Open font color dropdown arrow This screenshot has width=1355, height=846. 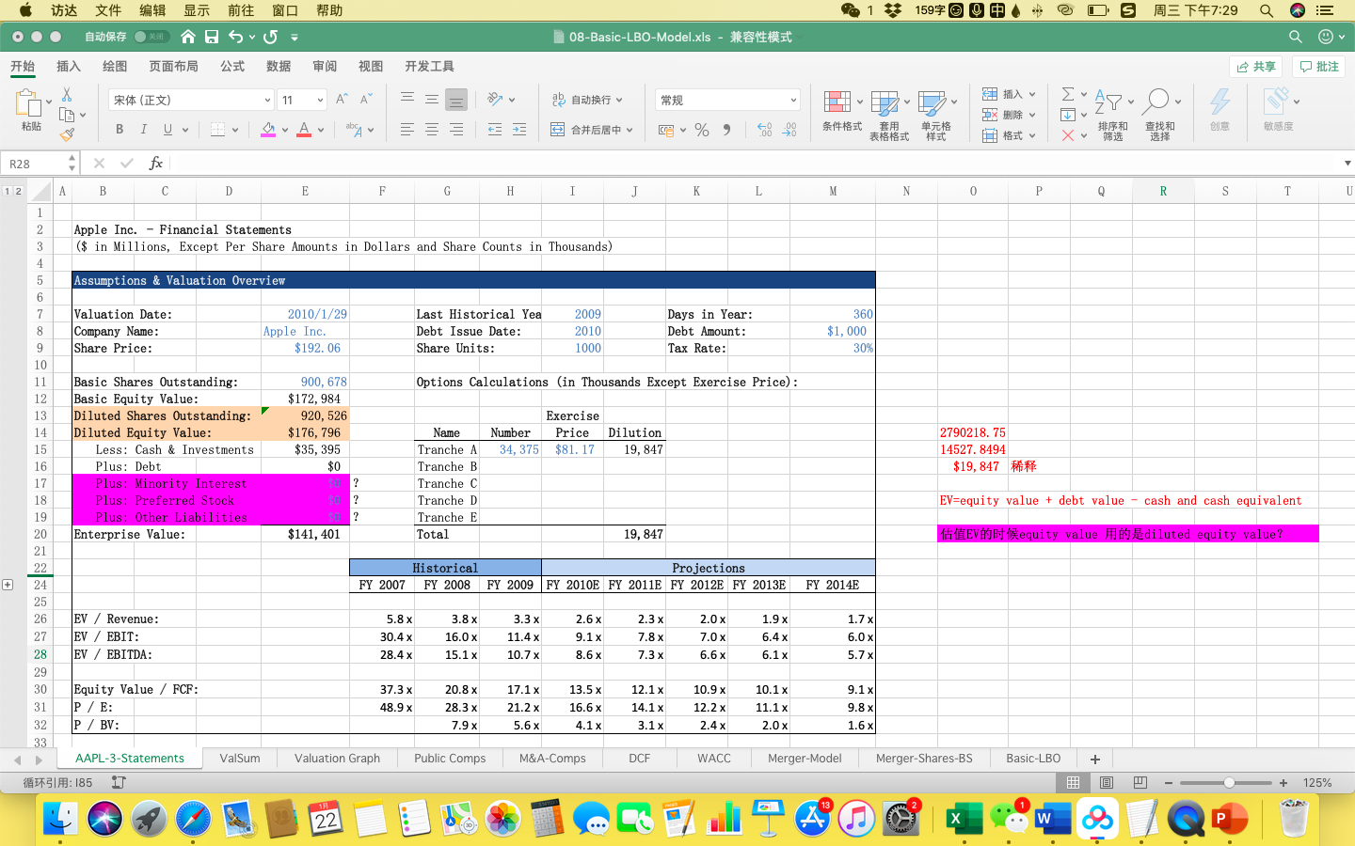(321, 130)
